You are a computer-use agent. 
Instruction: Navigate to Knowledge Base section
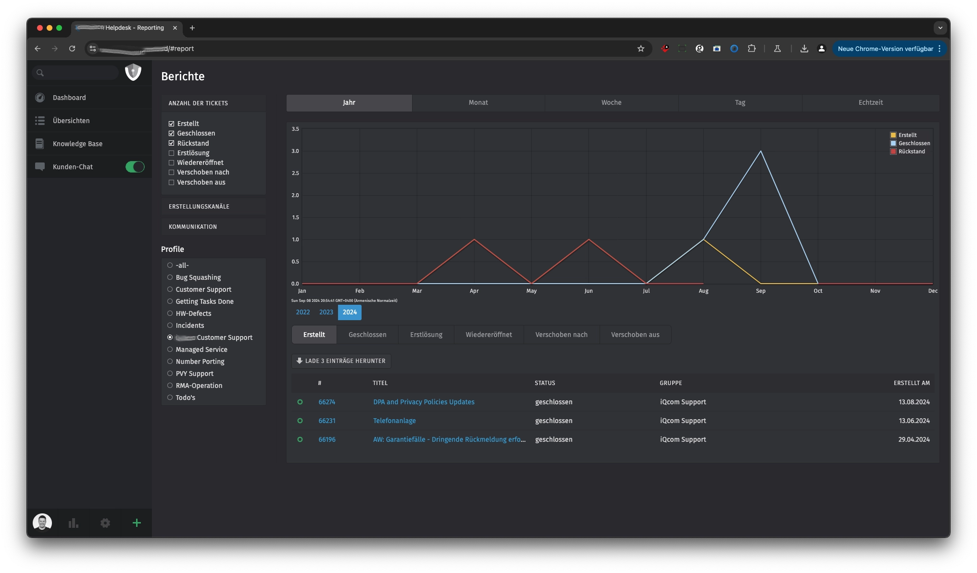click(x=77, y=144)
